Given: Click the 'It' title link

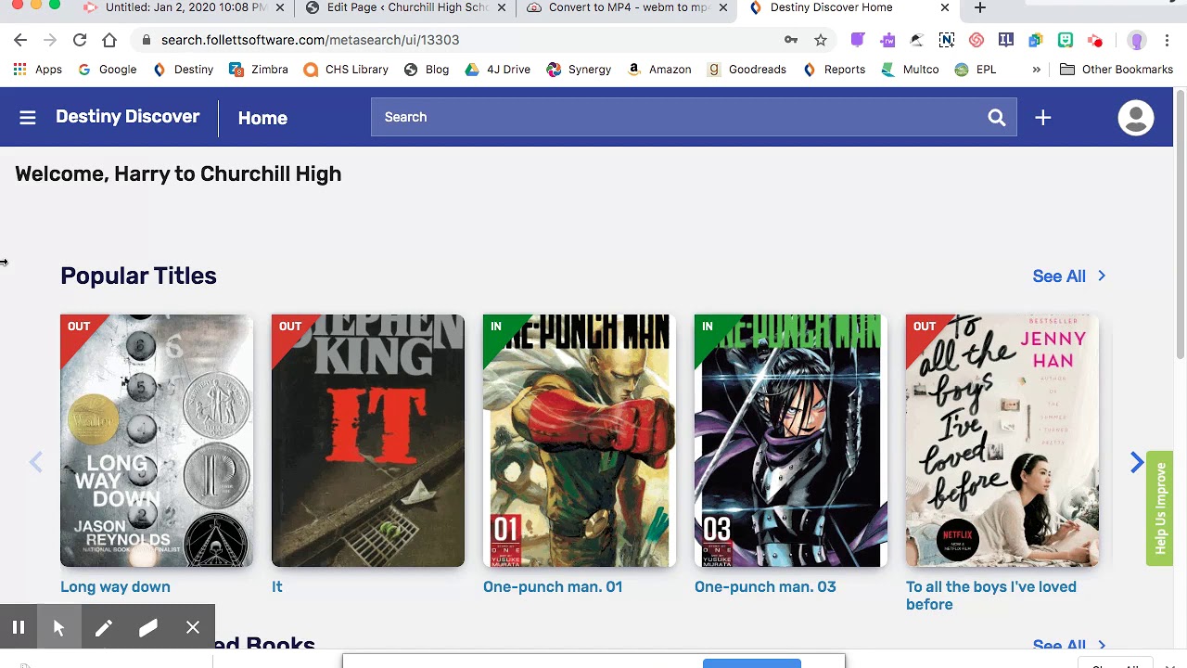Looking at the screenshot, I should pos(276,587).
